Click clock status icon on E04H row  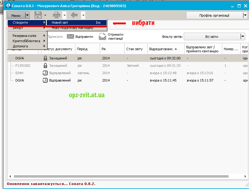tap(45, 73)
